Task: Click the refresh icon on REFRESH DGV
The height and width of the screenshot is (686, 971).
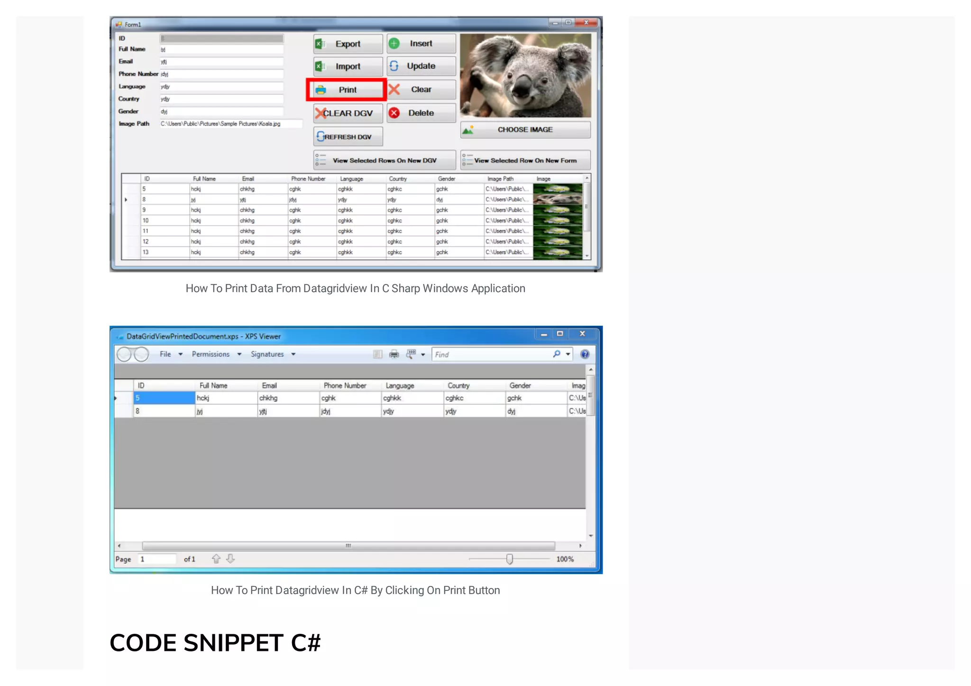Action: click(321, 137)
